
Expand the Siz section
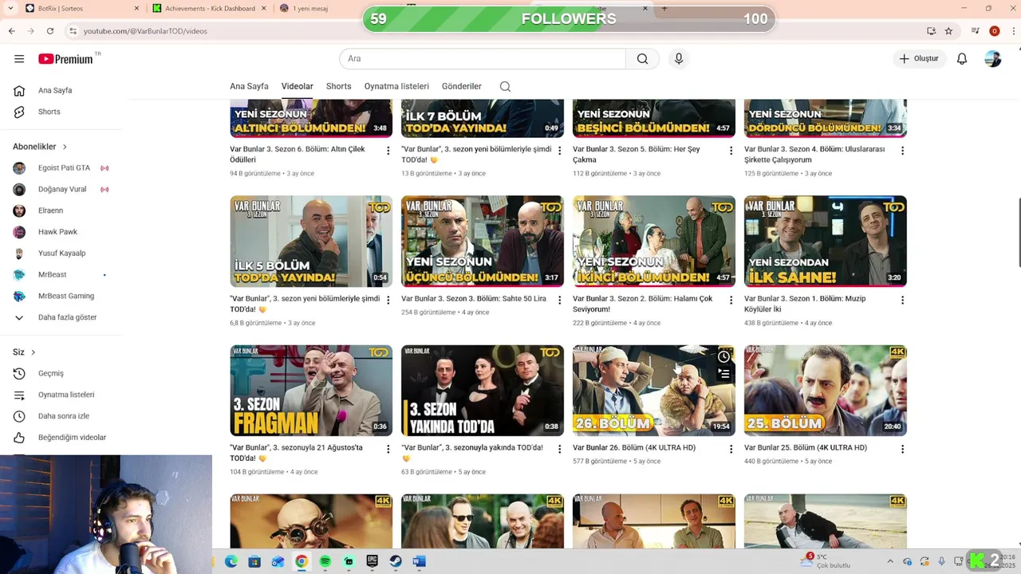tap(24, 352)
